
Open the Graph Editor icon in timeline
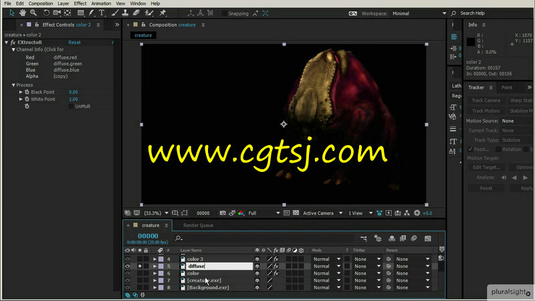coord(427,238)
